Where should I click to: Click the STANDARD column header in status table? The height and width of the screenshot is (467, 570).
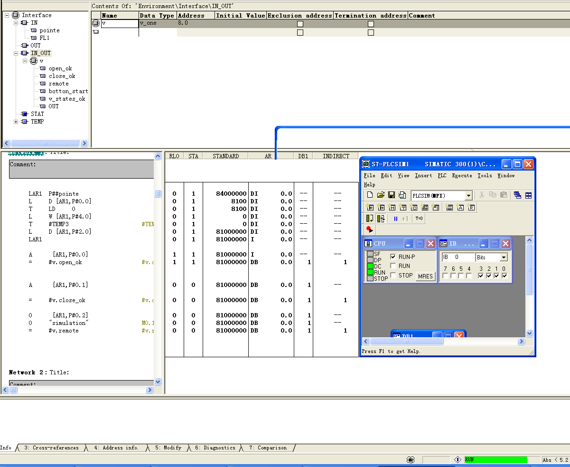pos(225,156)
